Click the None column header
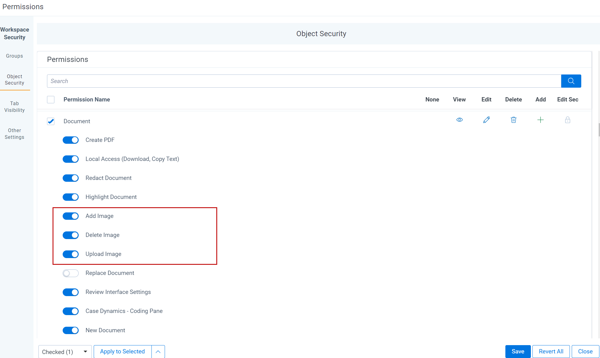This screenshot has width=600, height=358. tap(432, 99)
